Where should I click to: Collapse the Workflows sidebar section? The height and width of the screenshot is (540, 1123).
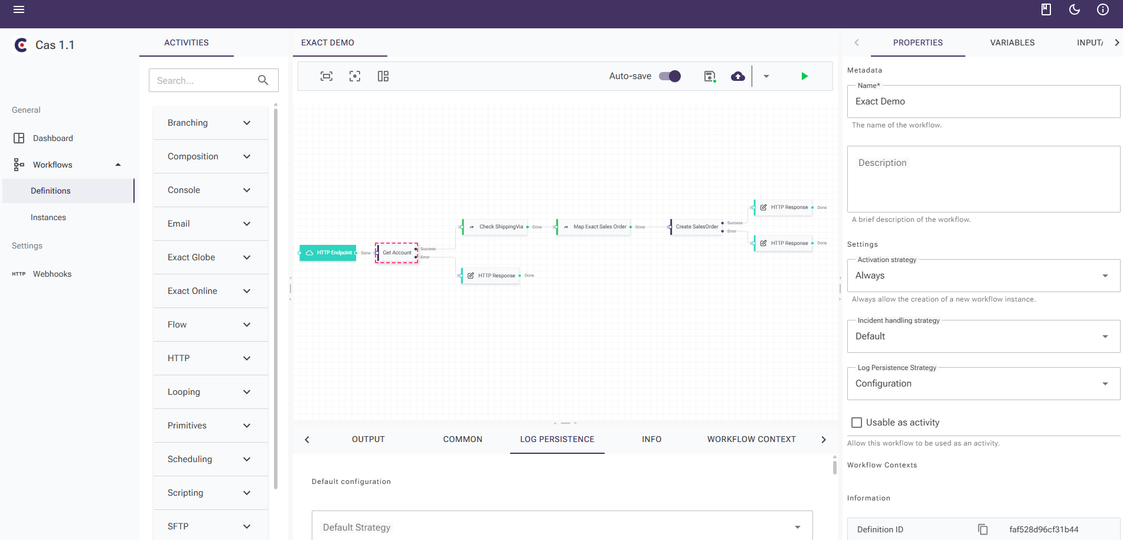(118, 165)
